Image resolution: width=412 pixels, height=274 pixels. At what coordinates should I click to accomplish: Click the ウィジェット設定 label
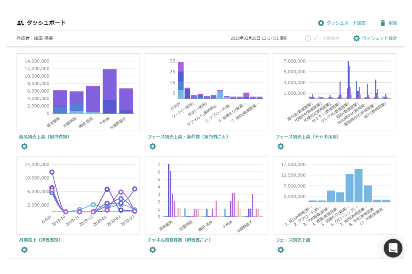pyautogui.click(x=380, y=38)
